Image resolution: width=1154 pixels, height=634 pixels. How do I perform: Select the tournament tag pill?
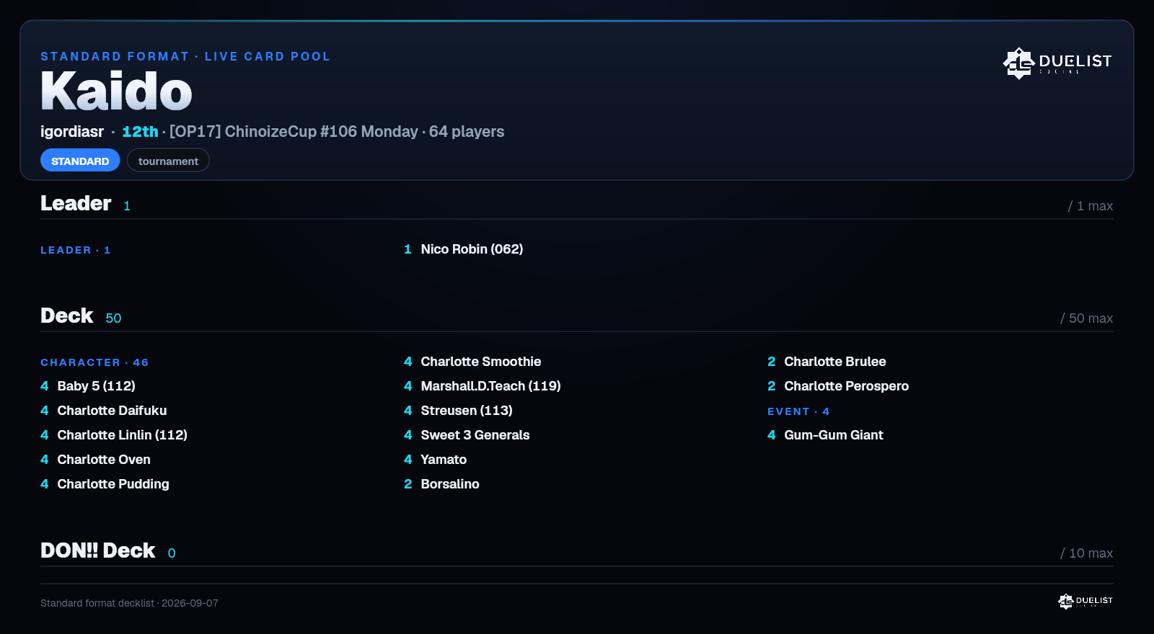pos(168,161)
